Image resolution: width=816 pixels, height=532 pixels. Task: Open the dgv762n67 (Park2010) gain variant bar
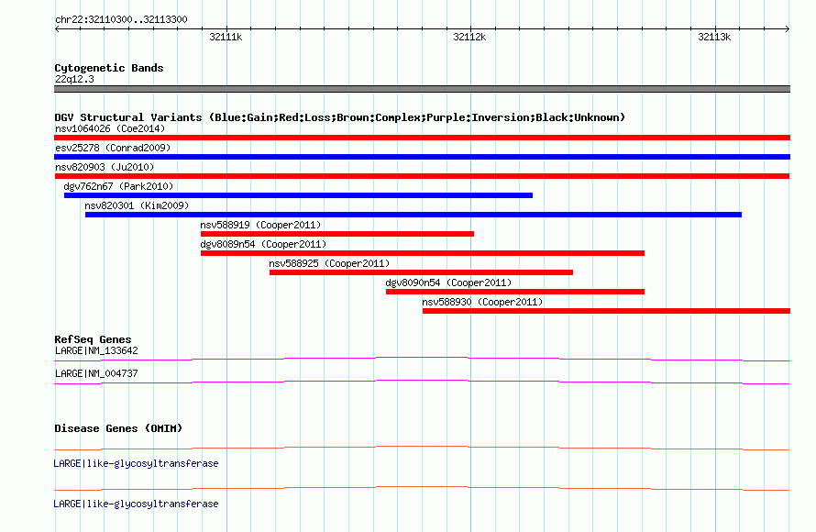(x=298, y=195)
